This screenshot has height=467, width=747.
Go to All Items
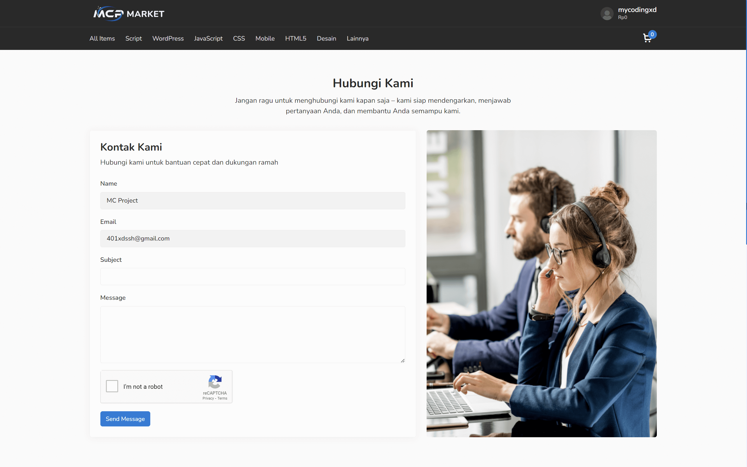click(102, 38)
